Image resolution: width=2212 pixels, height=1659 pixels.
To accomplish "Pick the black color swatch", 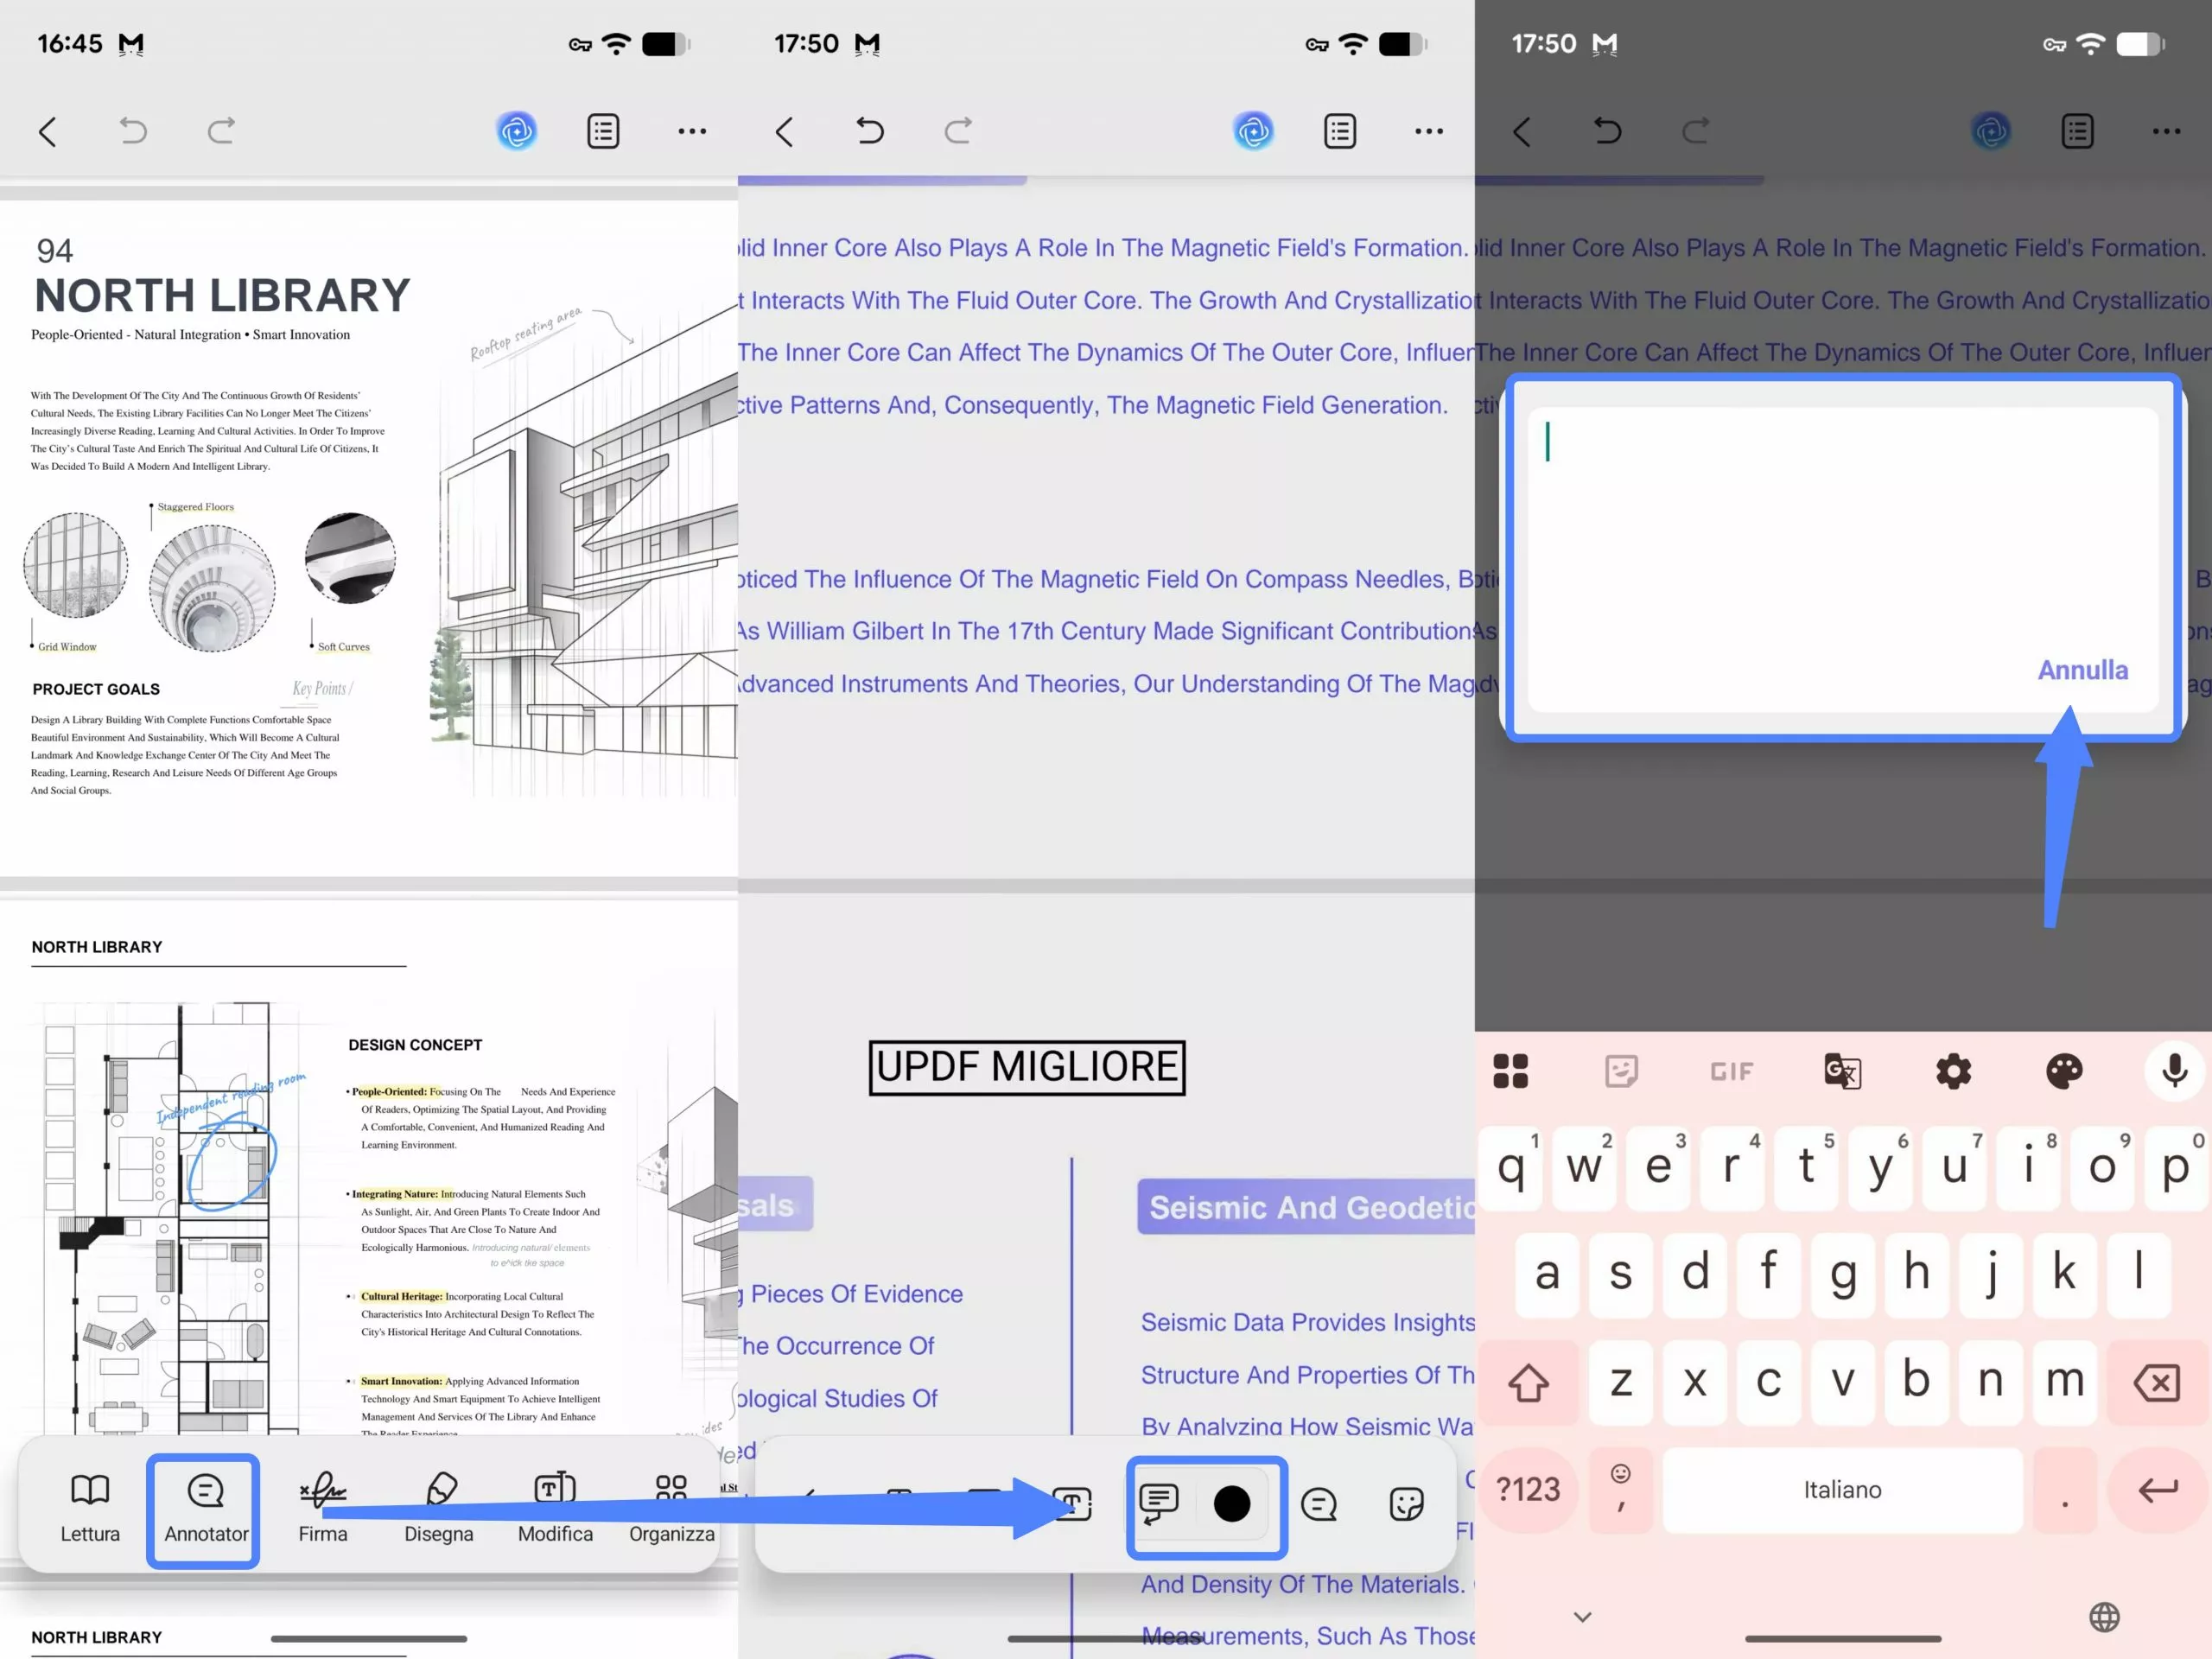I will pos(1231,1503).
